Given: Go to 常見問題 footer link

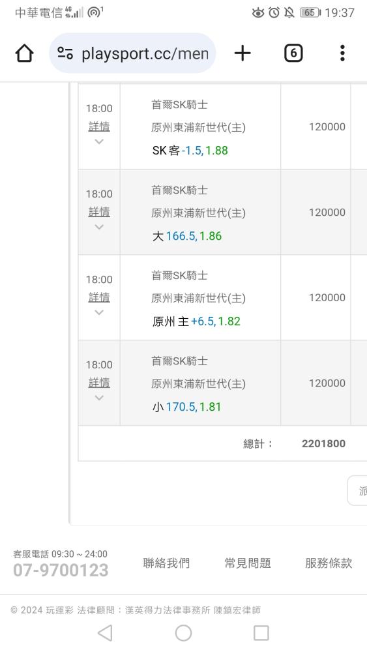Looking at the screenshot, I should [x=248, y=563].
